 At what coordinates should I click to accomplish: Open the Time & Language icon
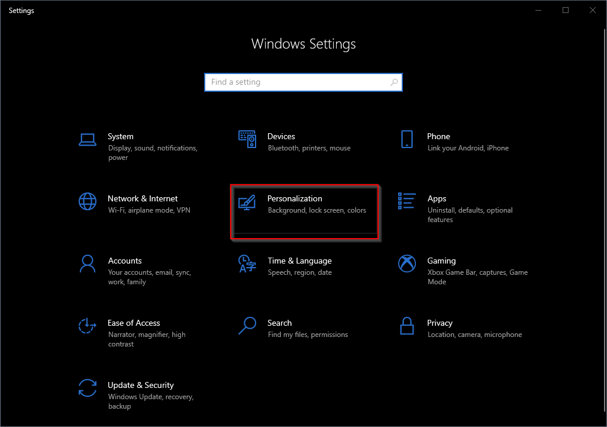[x=247, y=264]
